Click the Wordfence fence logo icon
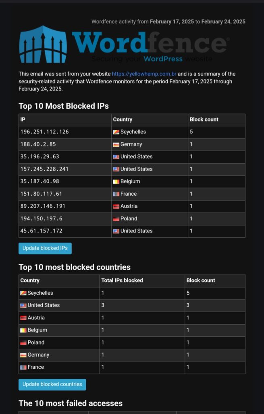The height and width of the screenshot is (414, 264). (43, 44)
